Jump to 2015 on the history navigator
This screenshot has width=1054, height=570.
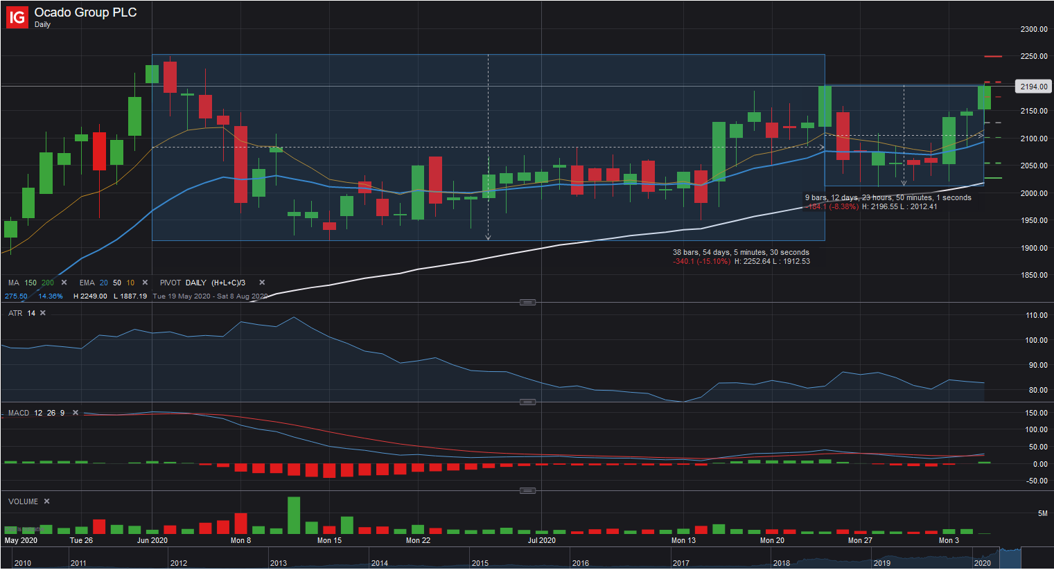point(480,563)
